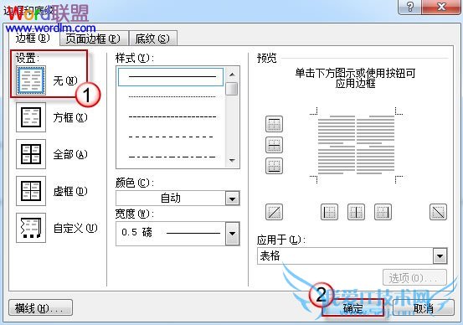
Task: Close the borders and shading dialog
Action: tap(441, 7)
